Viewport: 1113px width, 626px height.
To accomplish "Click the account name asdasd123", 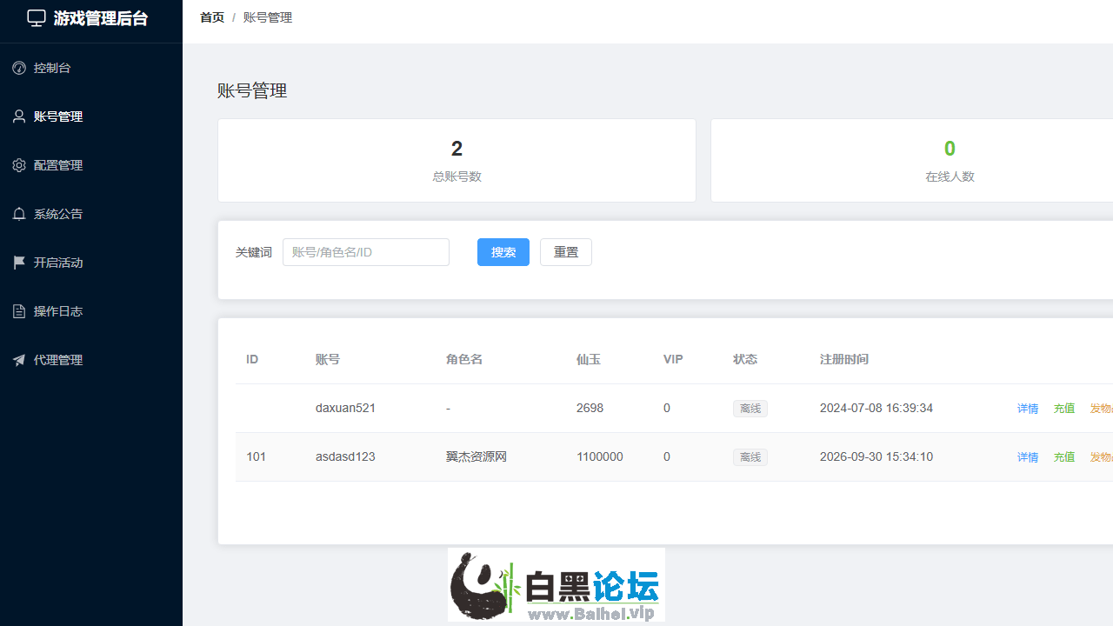I will coord(345,456).
